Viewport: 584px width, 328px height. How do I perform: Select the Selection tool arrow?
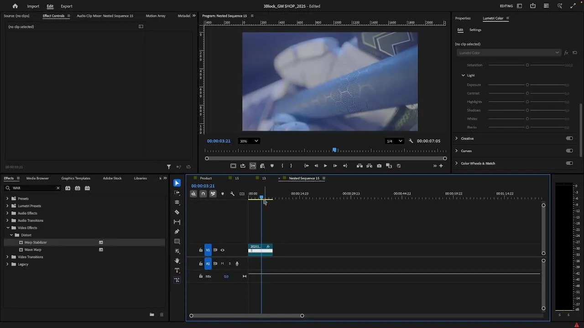(177, 183)
